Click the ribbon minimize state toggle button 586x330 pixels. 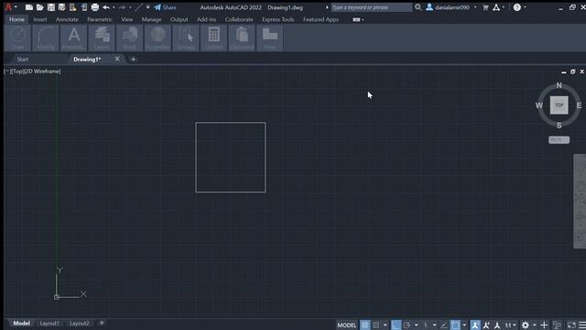(x=356, y=19)
